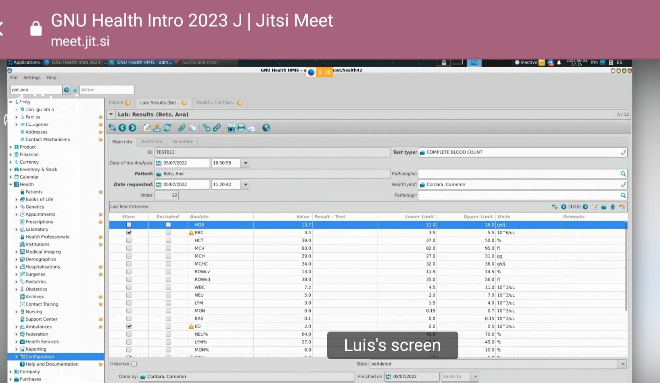Search Pathologist using magnifier icon
Image resolution: width=660 pixels, height=383 pixels.
[x=623, y=174]
